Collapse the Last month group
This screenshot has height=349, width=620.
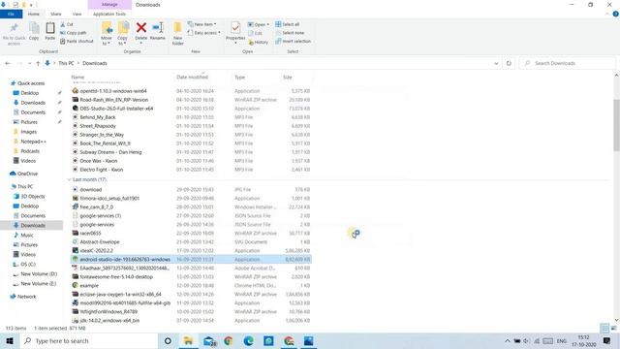click(69, 179)
